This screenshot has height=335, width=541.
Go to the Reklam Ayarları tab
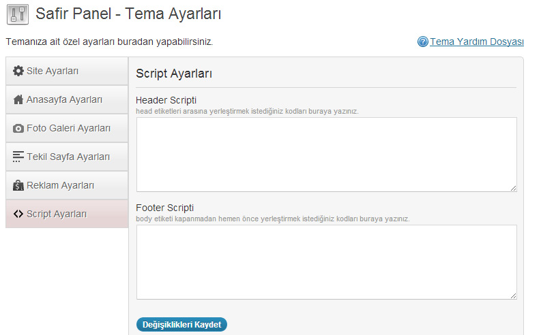pyautogui.click(x=67, y=185)
